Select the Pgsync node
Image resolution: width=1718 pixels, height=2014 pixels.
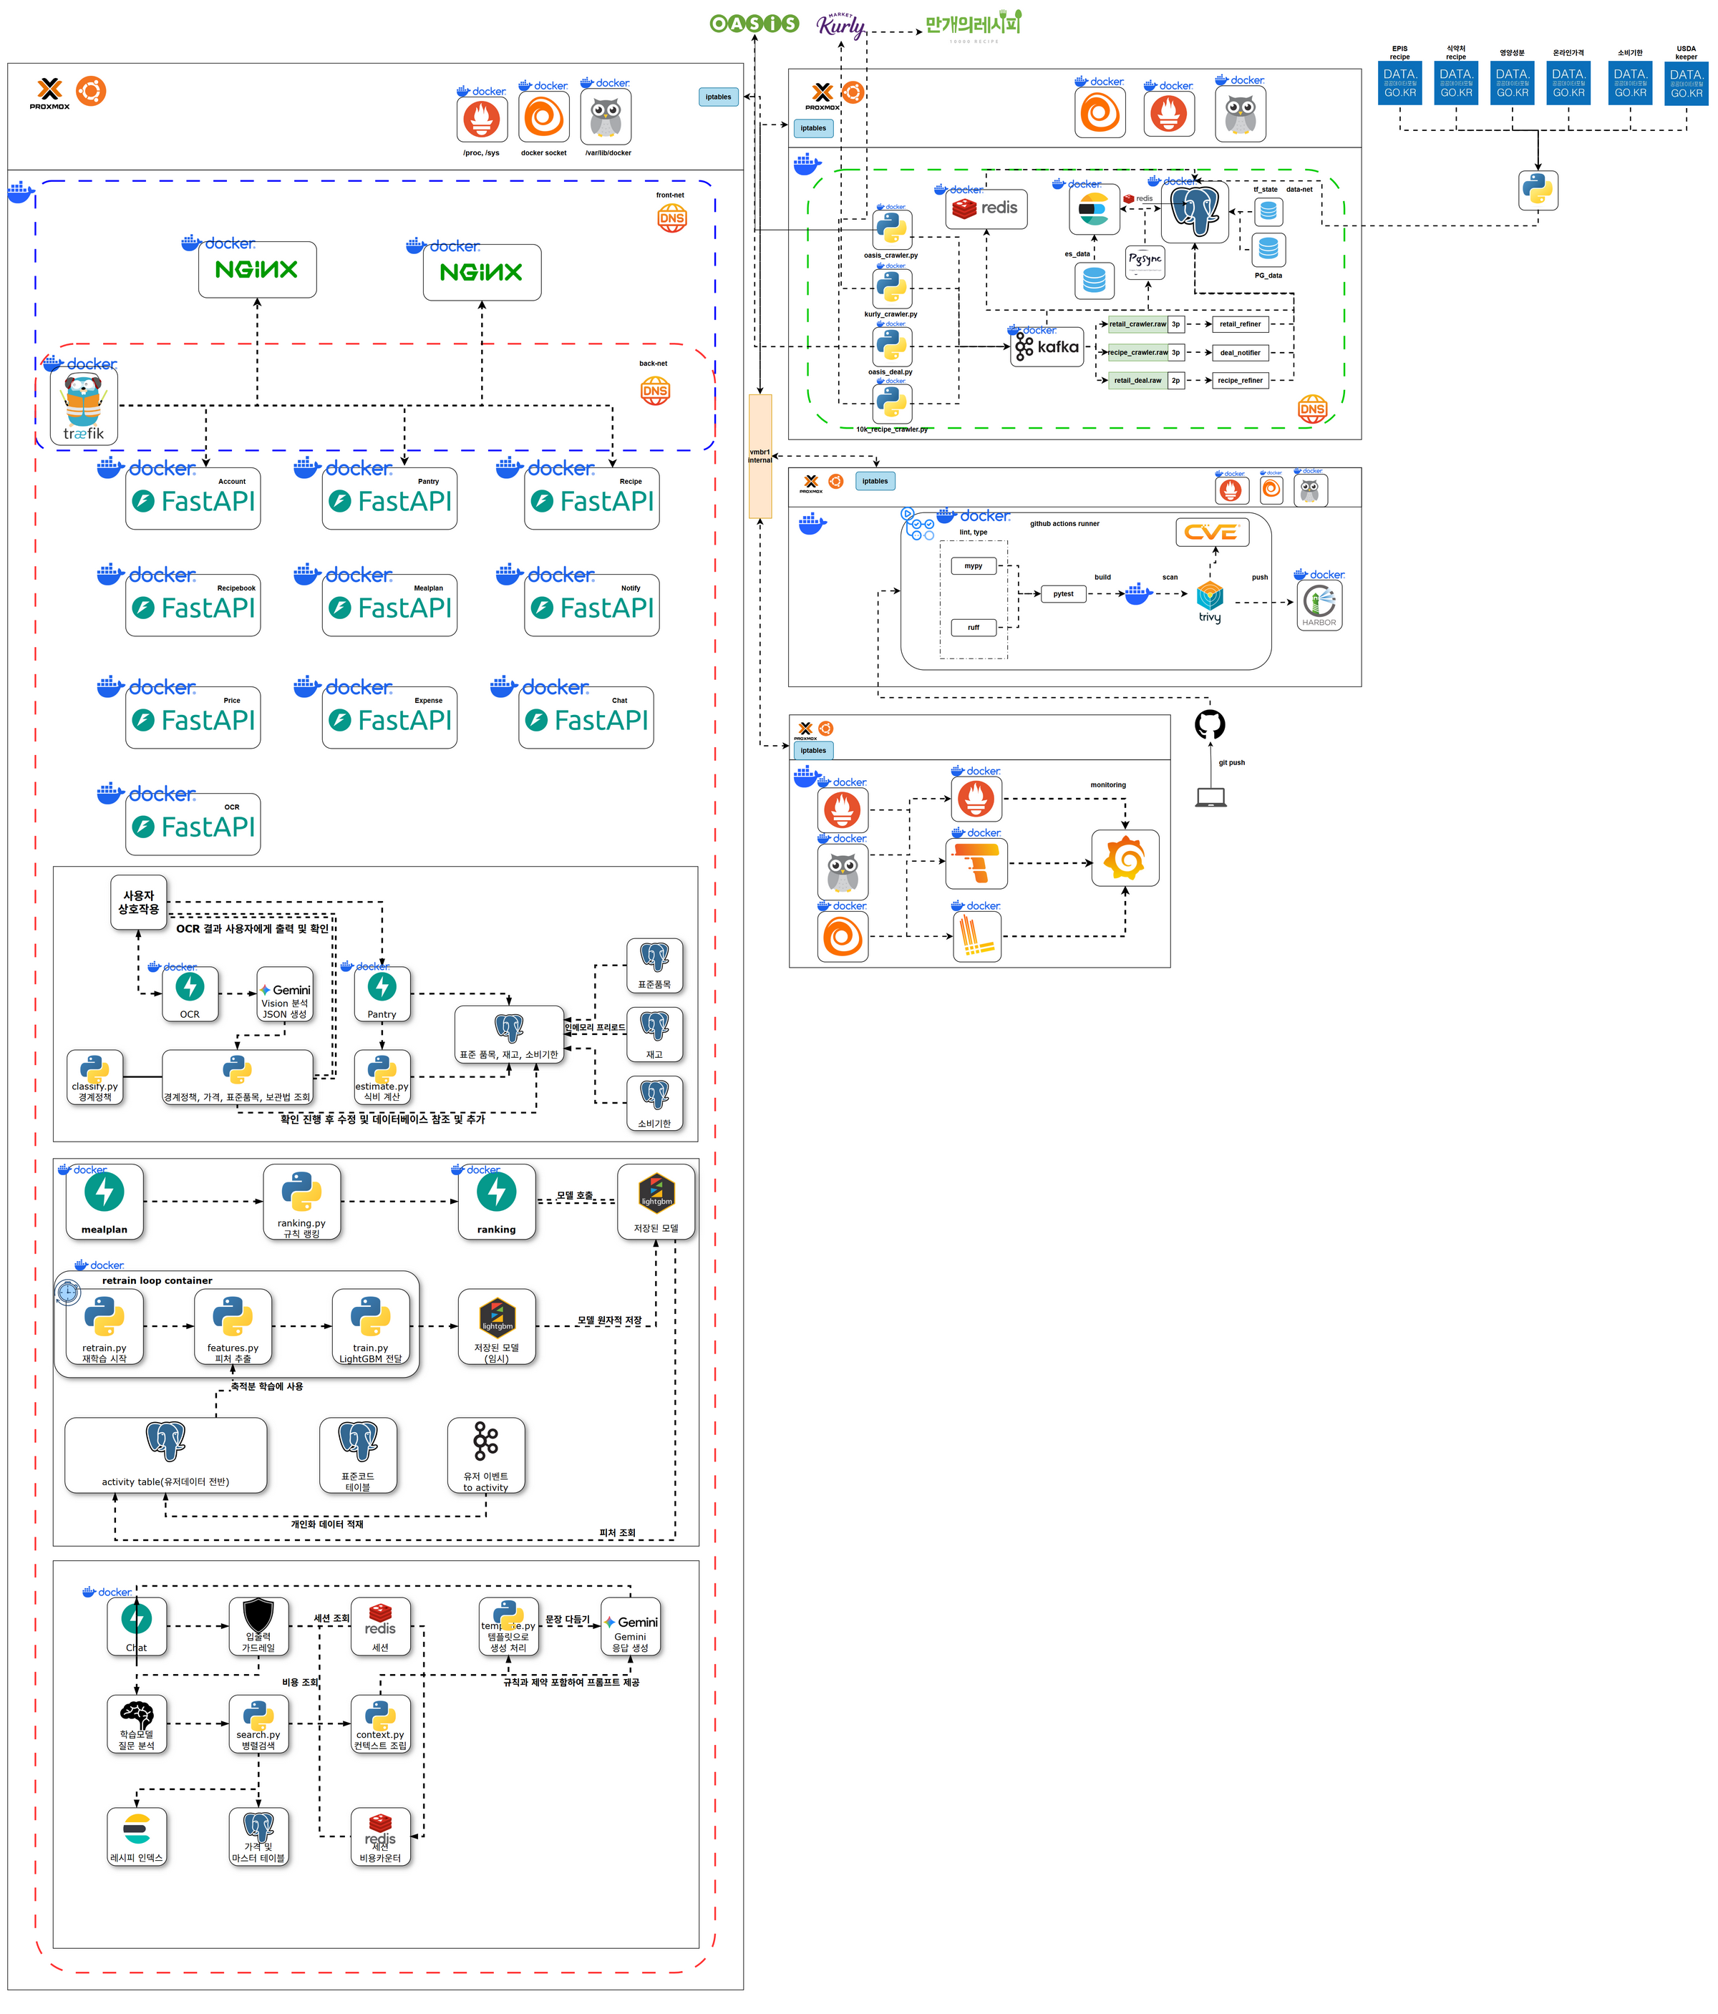[x=1145, y=261]
